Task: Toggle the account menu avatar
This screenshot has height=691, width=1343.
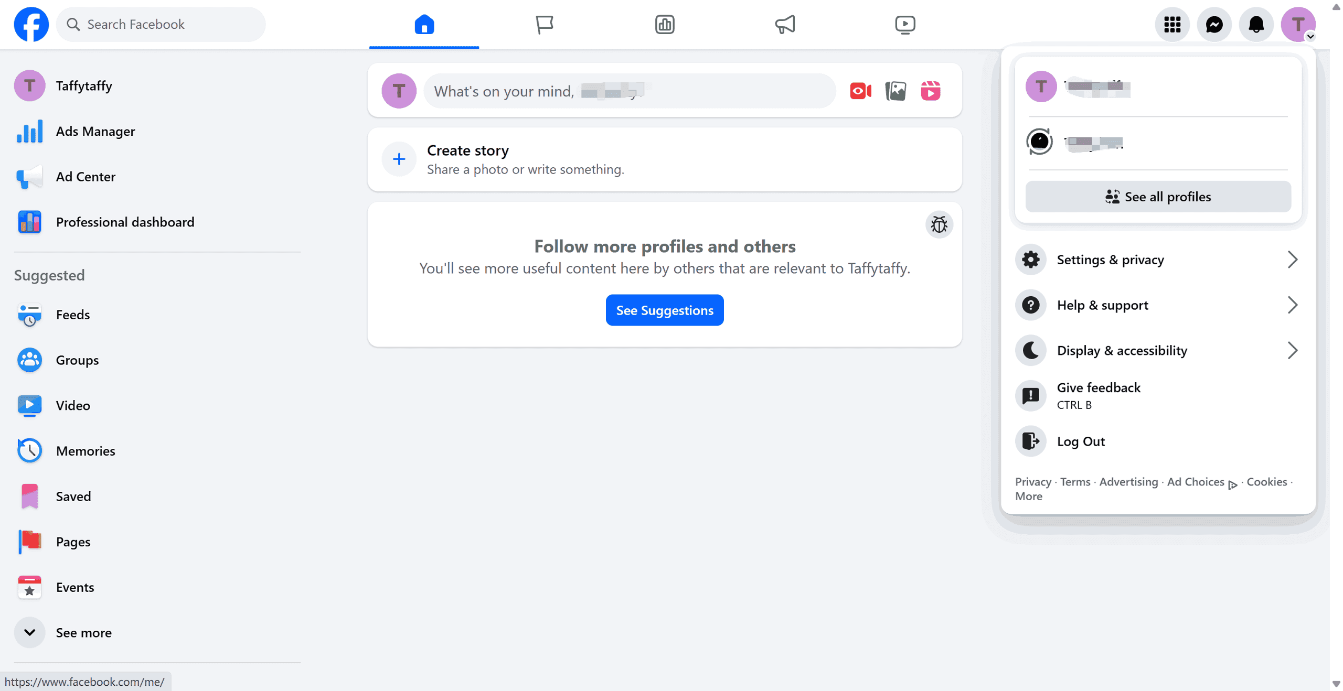Action: tap(1298, 25)
